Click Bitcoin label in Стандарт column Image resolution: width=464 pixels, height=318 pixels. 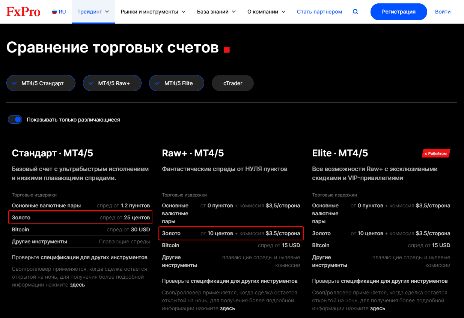[20, 229]
